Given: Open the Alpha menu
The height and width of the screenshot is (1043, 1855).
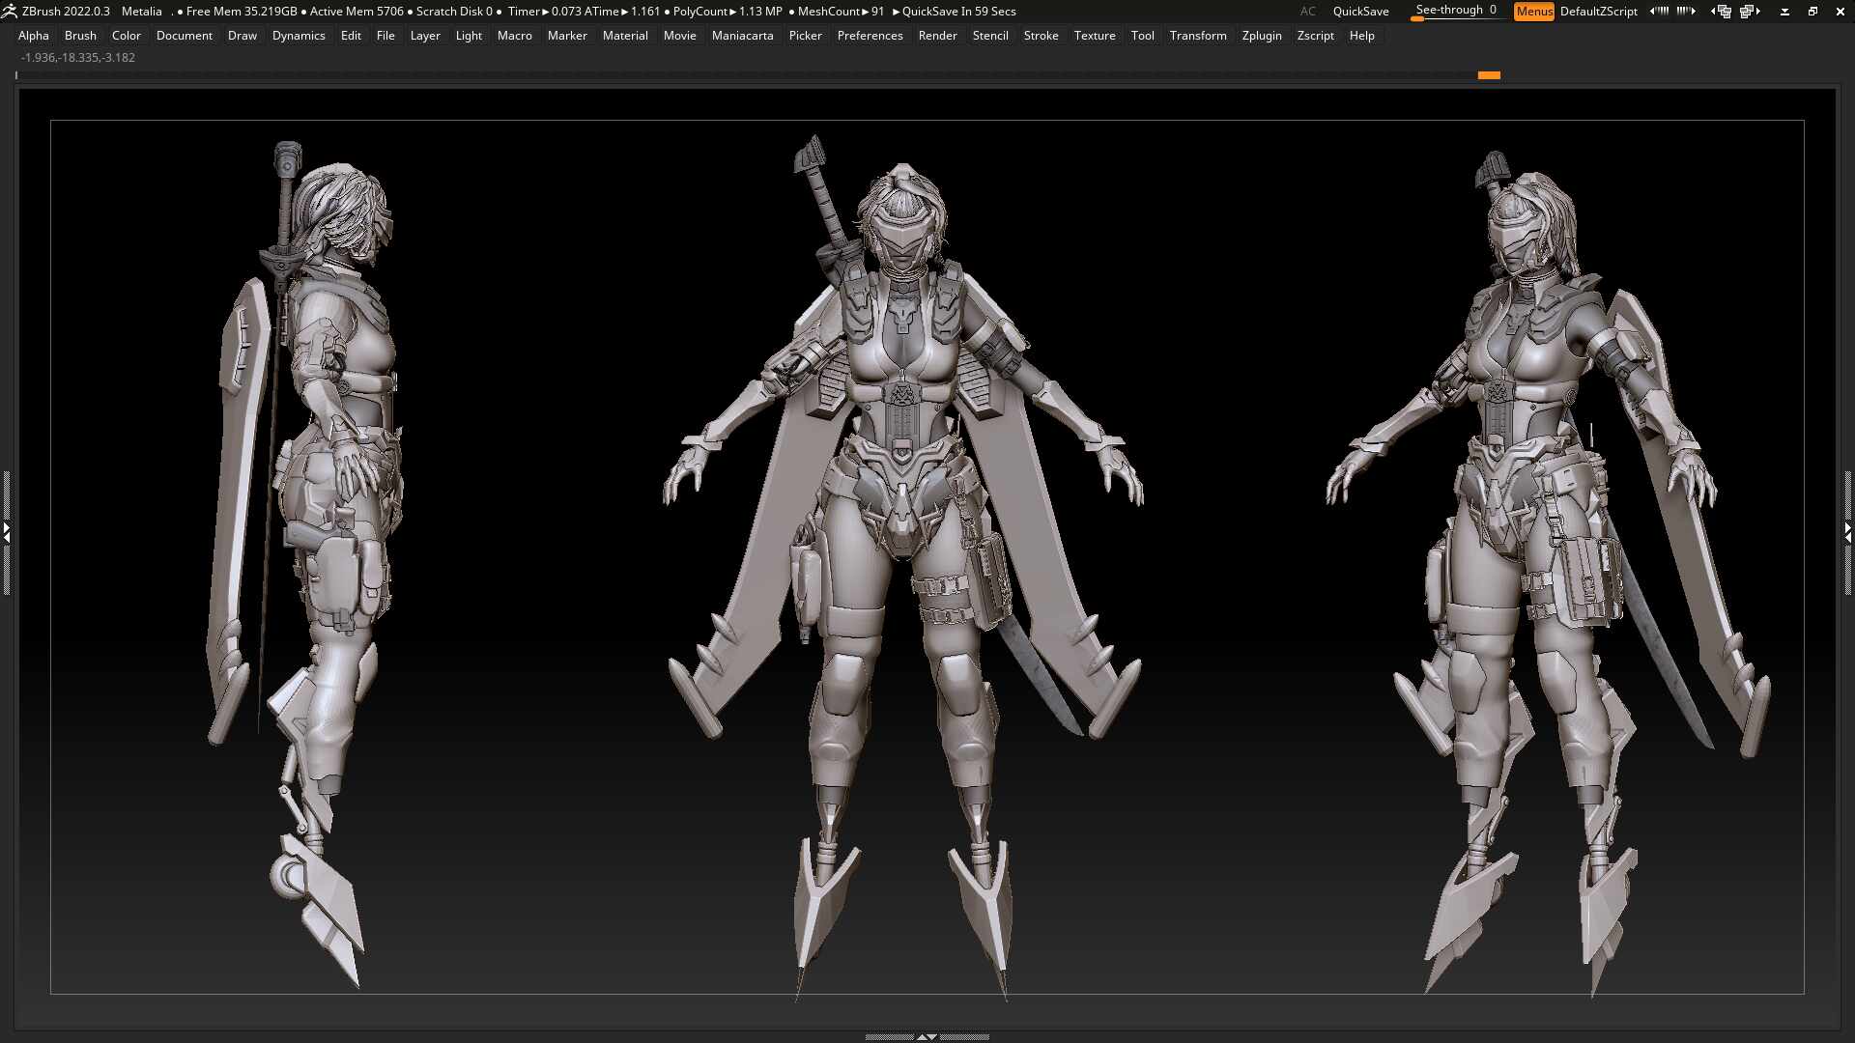Looking at the screenshot, I should (x=33, y=36).
